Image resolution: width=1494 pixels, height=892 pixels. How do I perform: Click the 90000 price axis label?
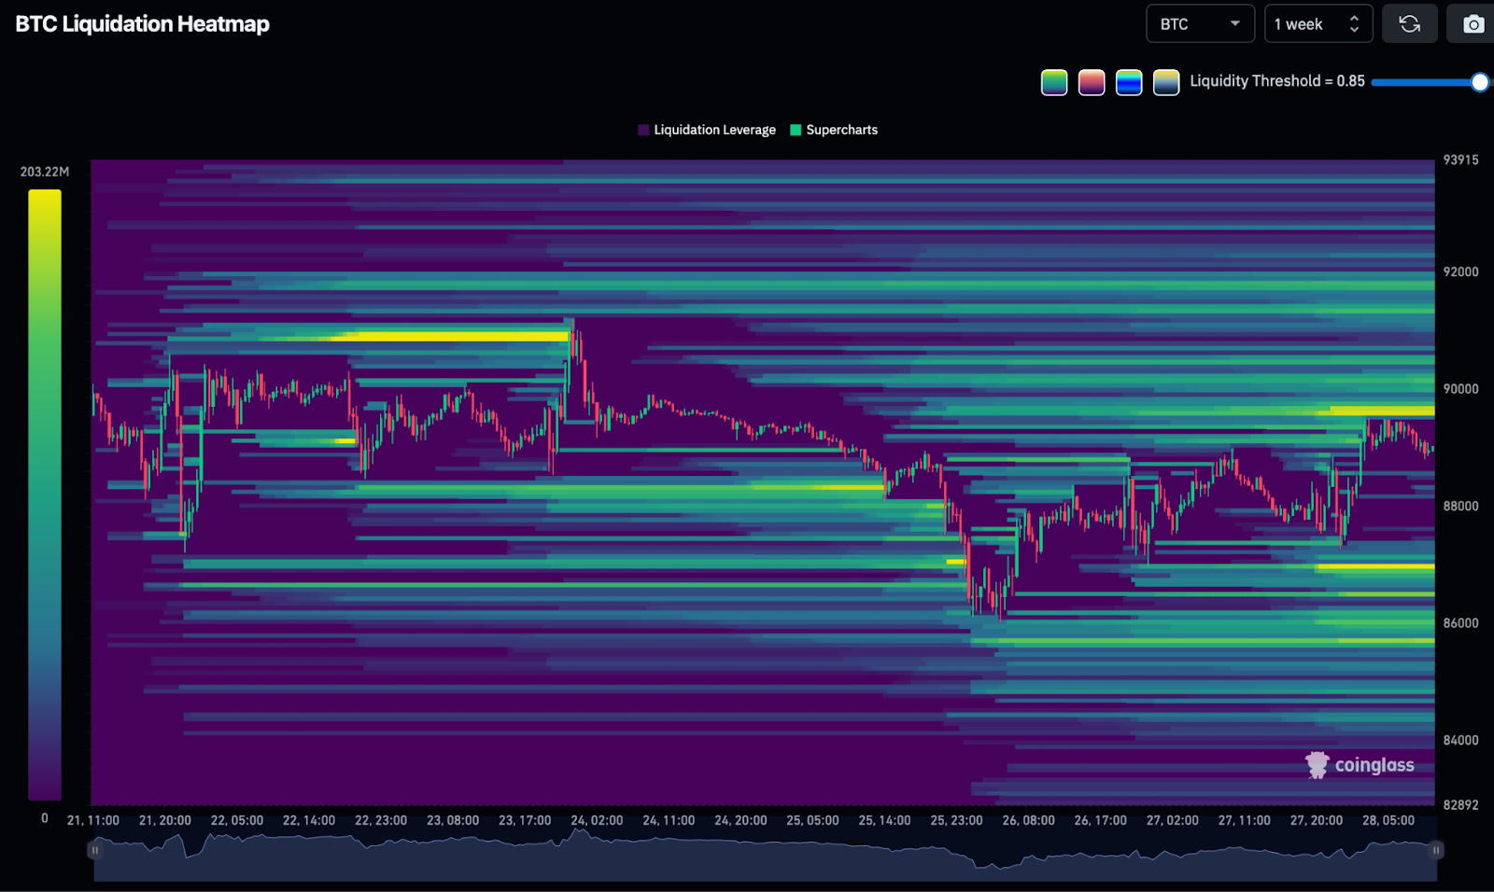click(1460, 389)
